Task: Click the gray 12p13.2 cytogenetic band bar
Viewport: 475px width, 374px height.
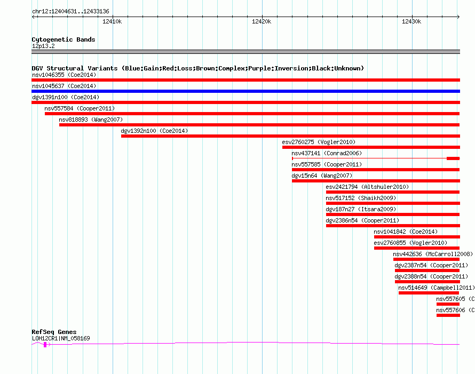Action: pyautogui.click(x=246, y=52)
